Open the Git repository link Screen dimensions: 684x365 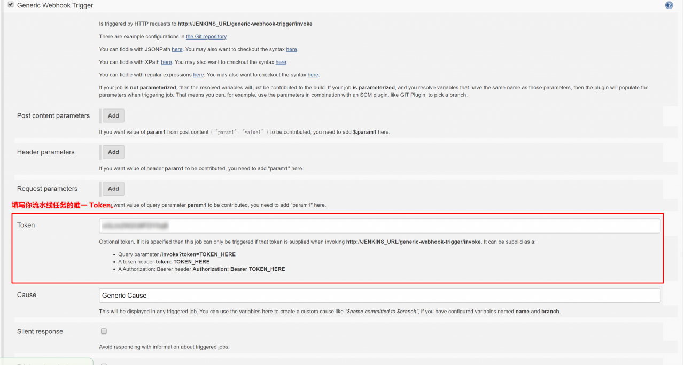point(206,37)
